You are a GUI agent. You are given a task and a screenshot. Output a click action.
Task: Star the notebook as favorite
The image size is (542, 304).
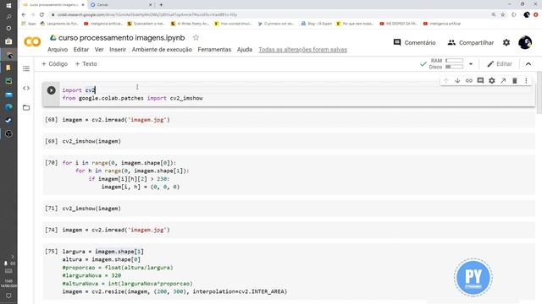tap(196, 37)
